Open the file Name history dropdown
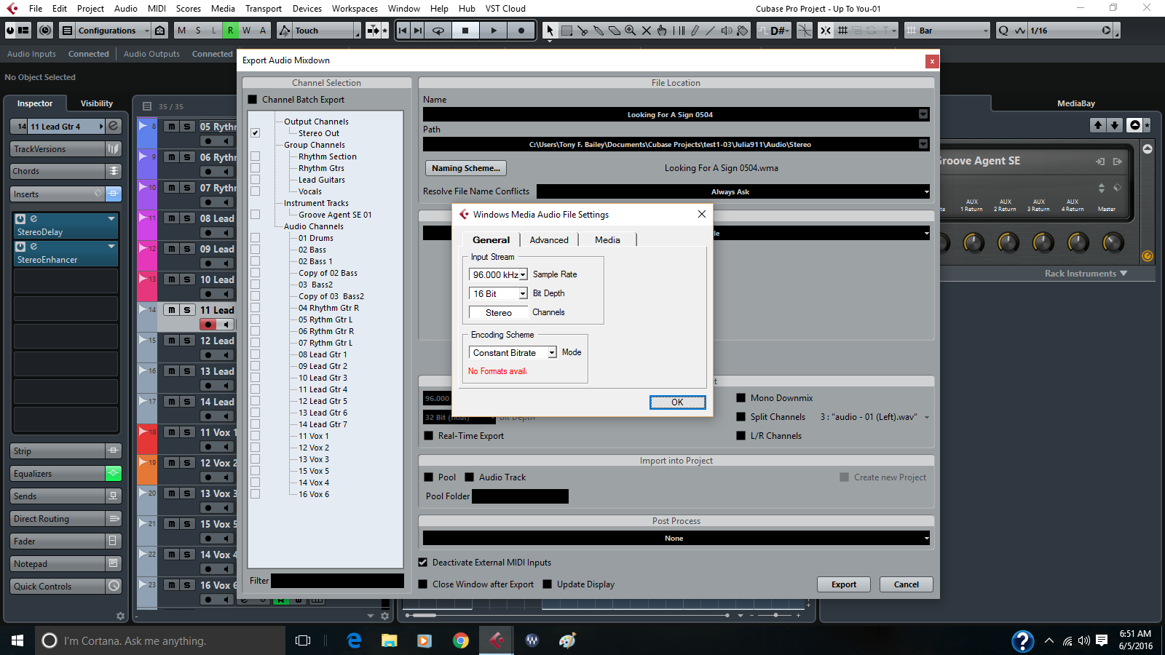 pyautogui.click(x=923, y=114)
